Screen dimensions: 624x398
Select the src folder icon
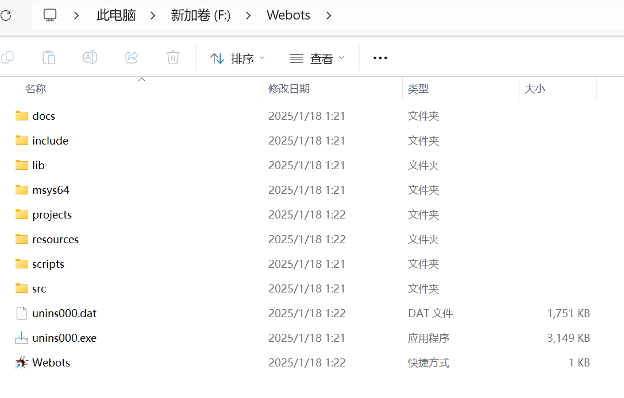(22, 288)
